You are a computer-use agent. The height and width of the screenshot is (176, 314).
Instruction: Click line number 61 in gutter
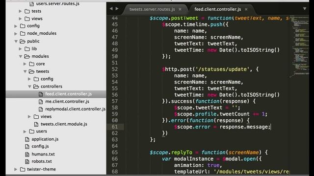[x=115, y=127]
